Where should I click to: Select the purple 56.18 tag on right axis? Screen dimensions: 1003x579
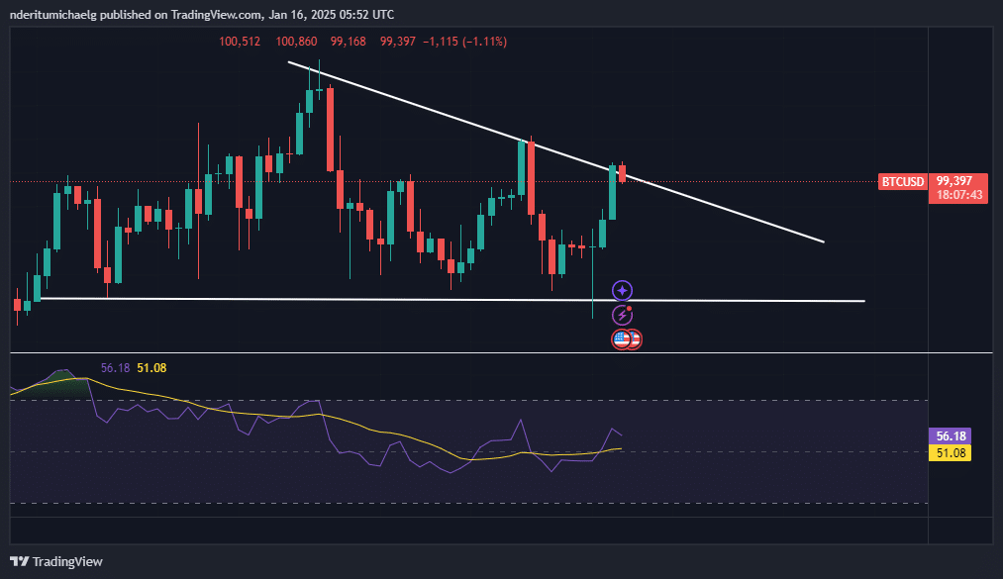tap(951, 435)
